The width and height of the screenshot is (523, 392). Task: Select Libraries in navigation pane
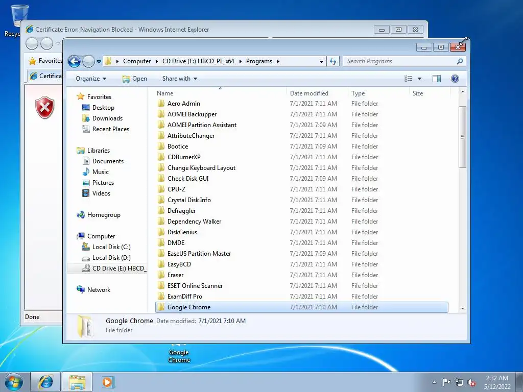[99, 151]
